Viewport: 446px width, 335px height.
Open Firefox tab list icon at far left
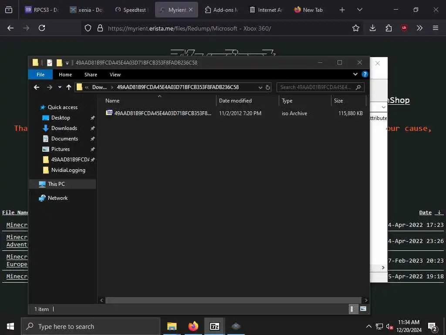point(9,10)
